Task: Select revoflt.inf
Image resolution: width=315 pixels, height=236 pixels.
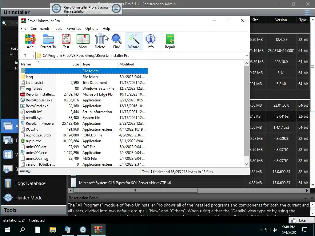Action: (84, 112)
